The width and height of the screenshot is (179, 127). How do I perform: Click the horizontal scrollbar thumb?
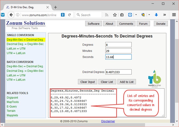pos(75,125)
